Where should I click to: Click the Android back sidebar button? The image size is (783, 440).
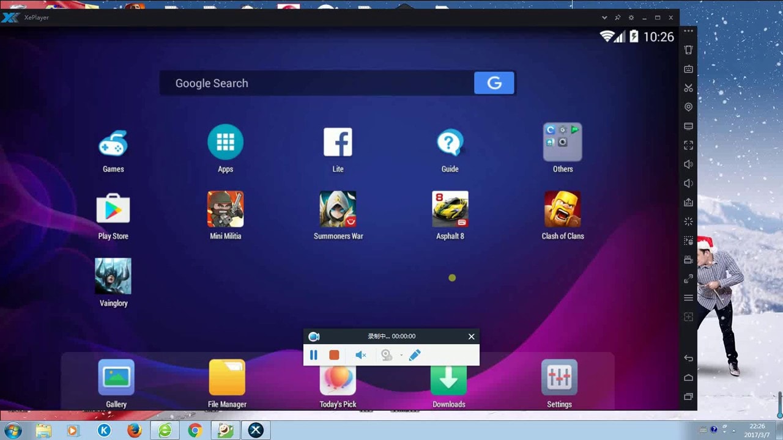688,358
